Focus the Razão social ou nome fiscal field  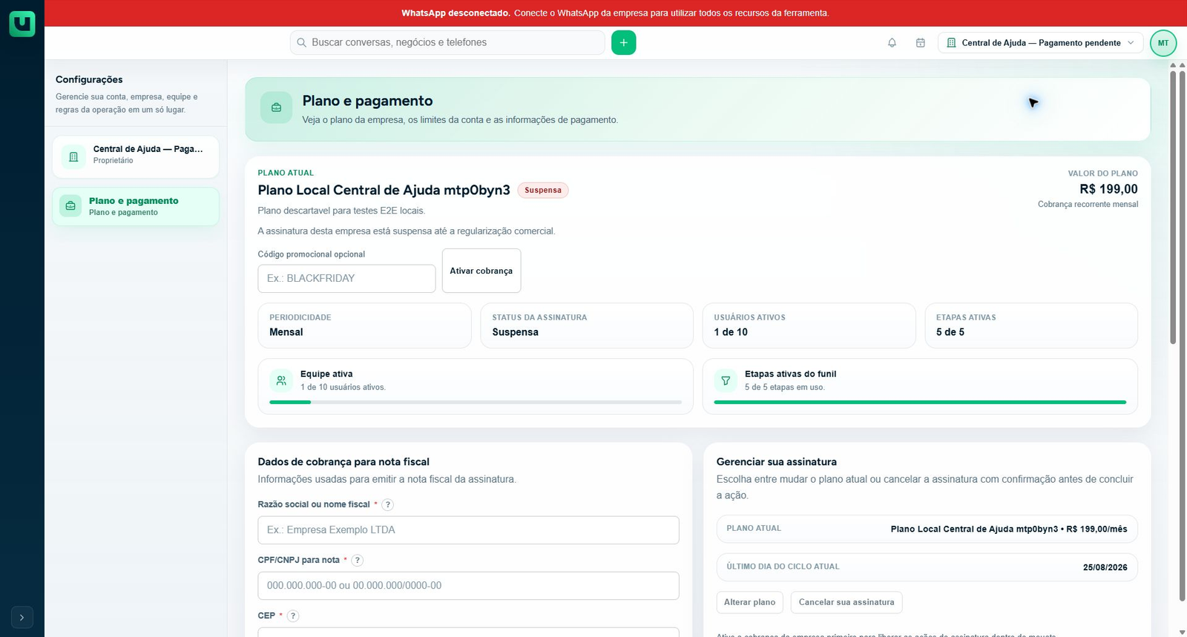pos(468,530)
